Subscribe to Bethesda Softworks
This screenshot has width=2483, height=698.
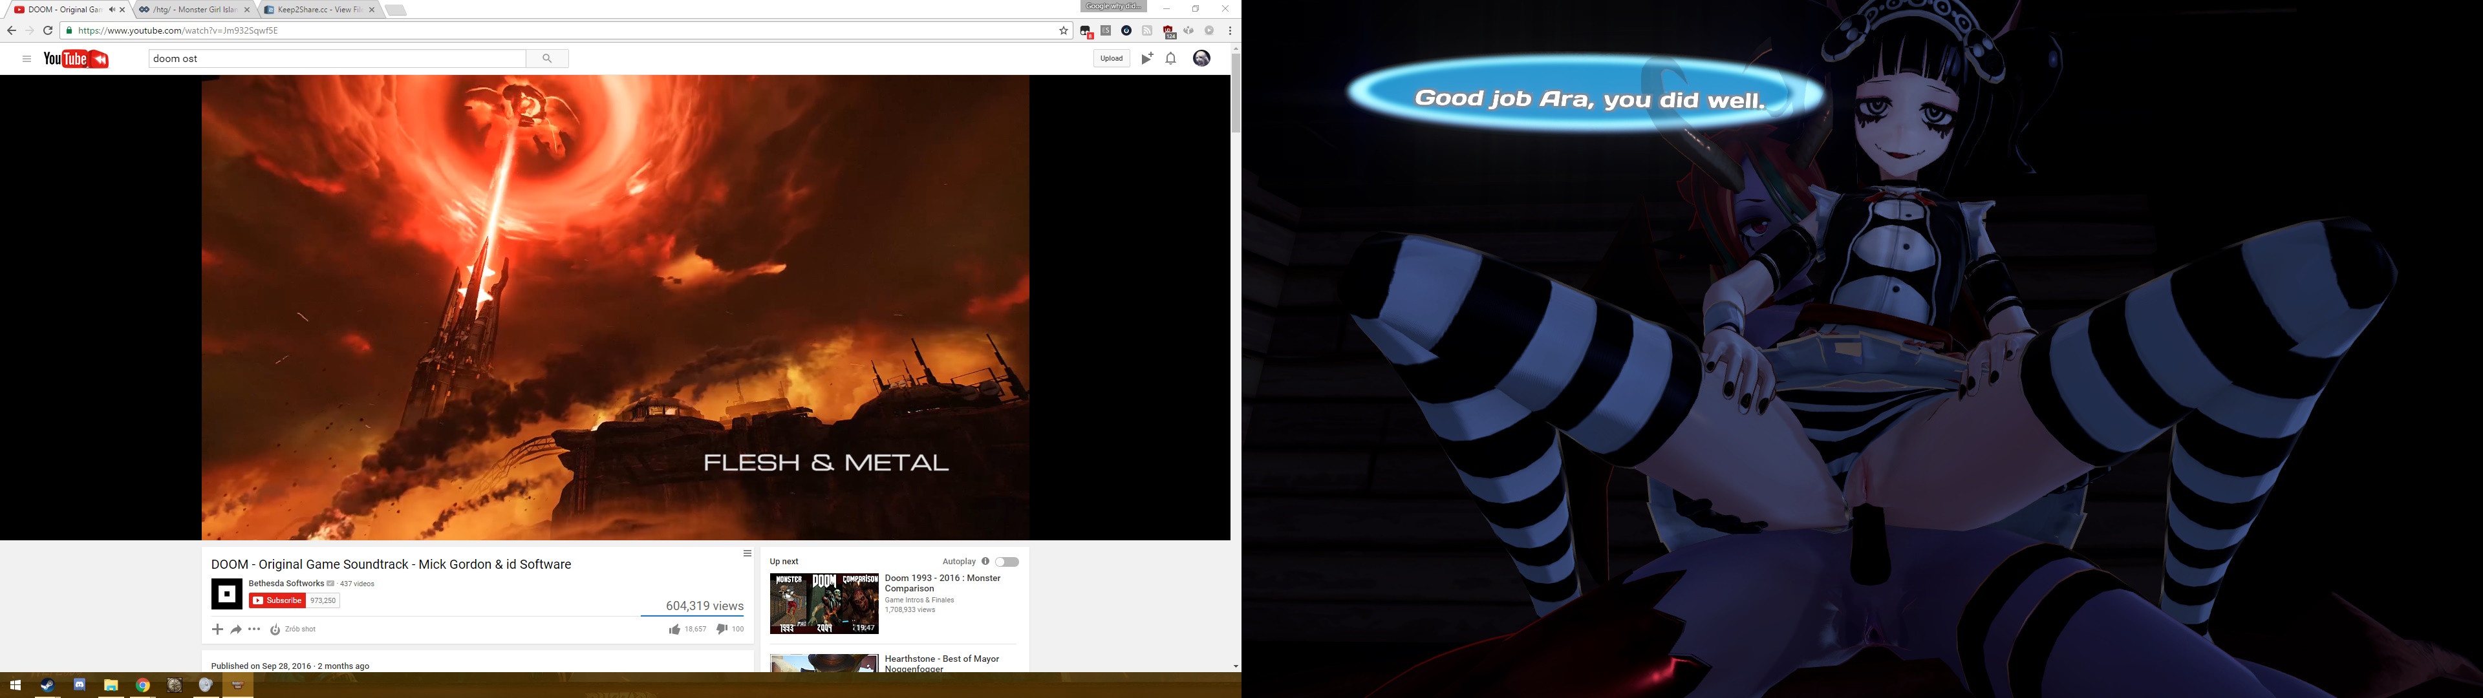point(277,600)
